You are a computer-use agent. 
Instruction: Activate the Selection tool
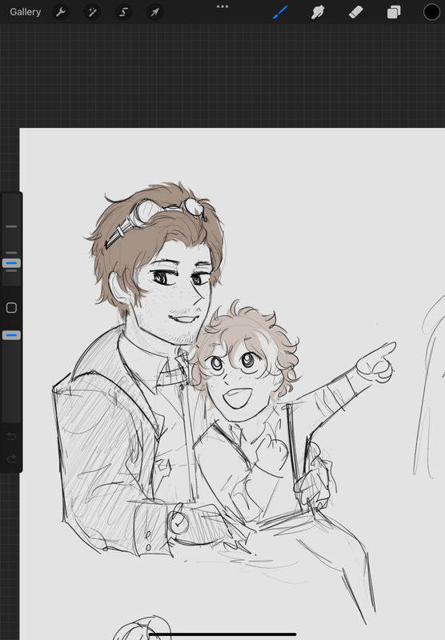[x=124, y=12]
